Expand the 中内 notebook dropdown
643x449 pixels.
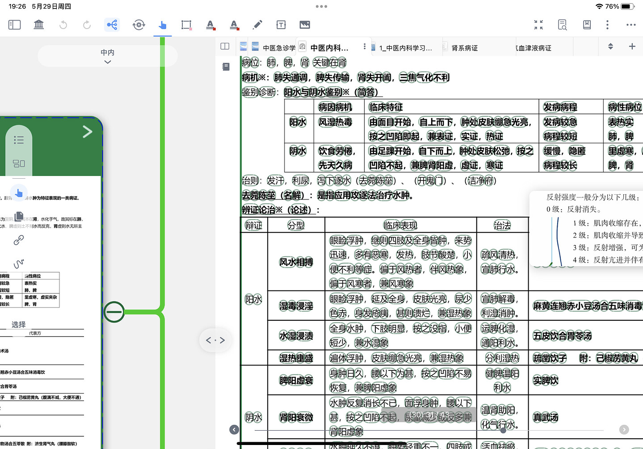pos(108,56)
